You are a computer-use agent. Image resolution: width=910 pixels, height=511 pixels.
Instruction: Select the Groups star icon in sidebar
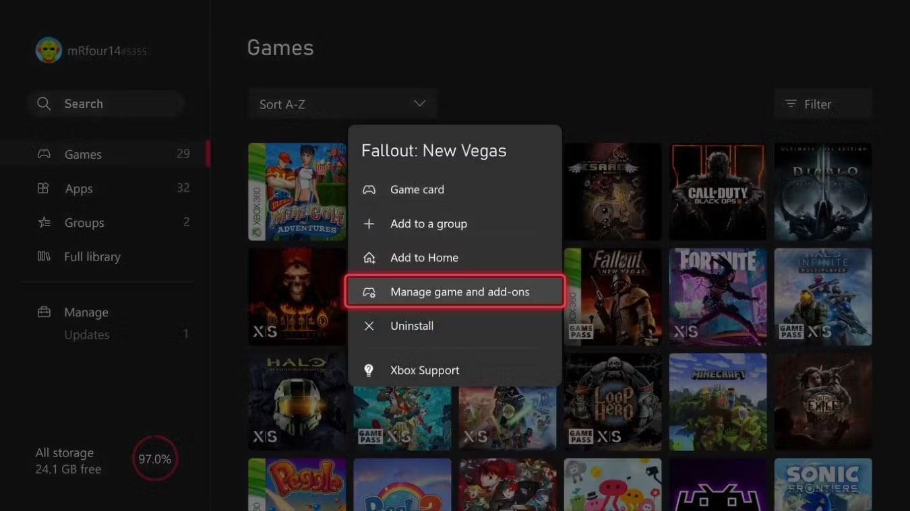[x=44, y=222]
